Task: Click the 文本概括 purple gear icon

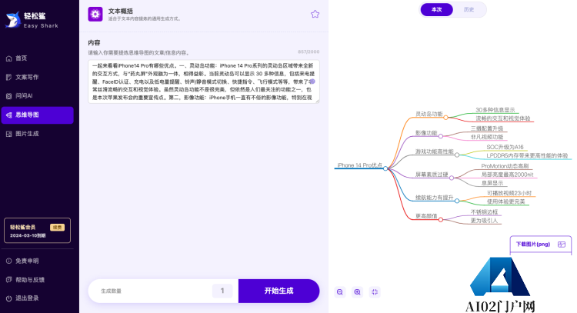Action: 95,15
